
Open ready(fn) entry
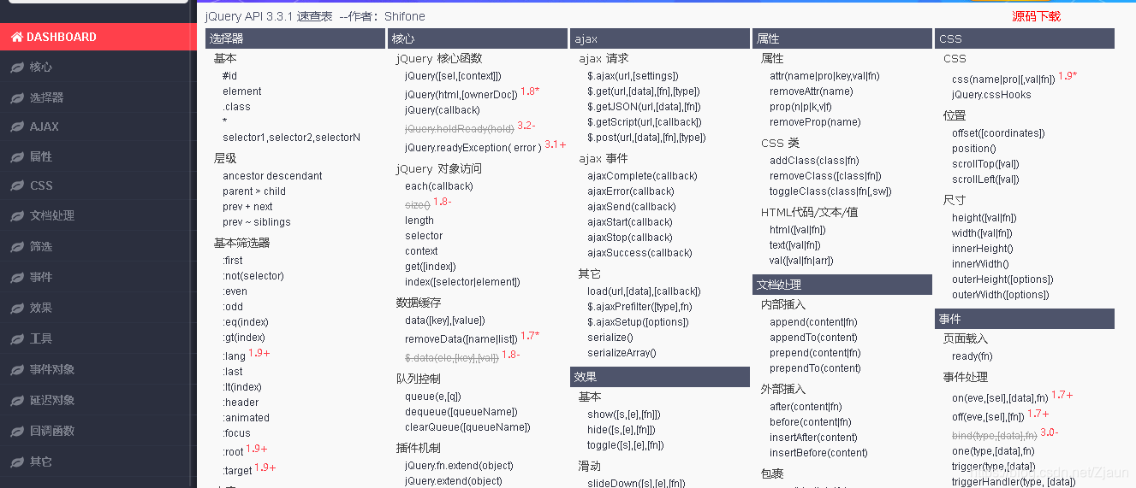click(972, 356)
